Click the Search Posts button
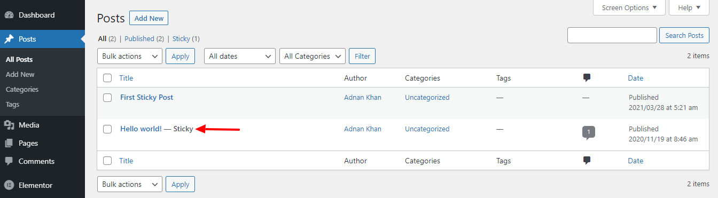718x198 pixels. (684, 35)
